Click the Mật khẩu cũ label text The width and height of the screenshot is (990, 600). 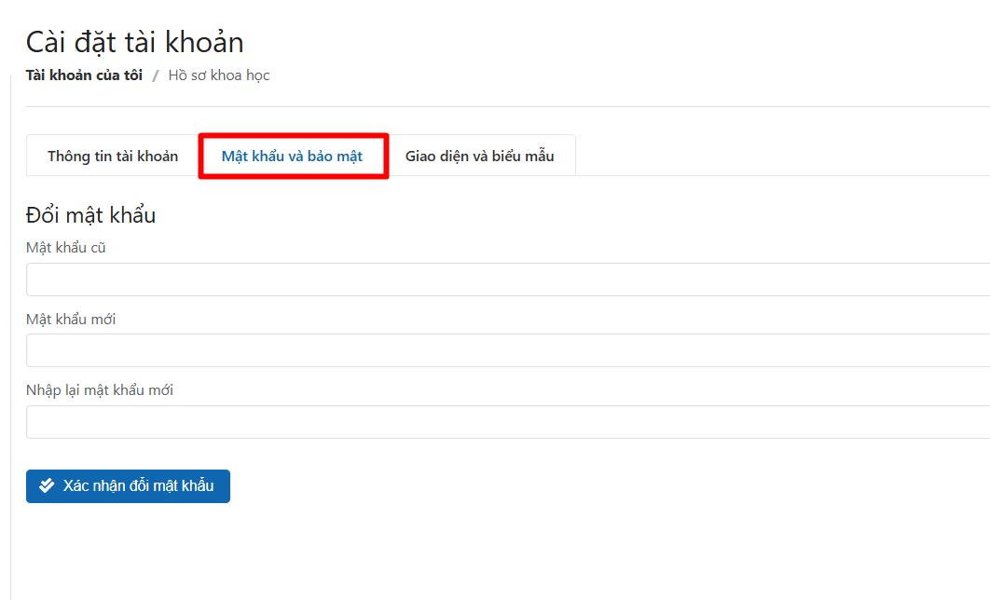[65, 247]
